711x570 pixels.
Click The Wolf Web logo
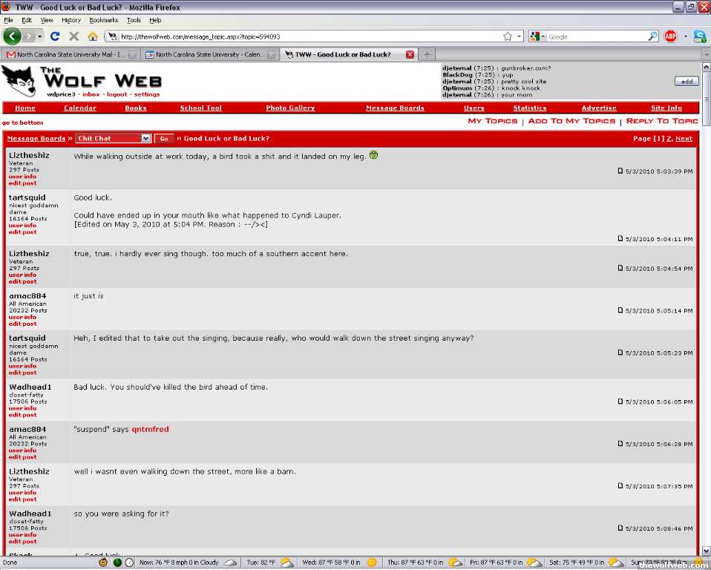[x=82, y=81]
